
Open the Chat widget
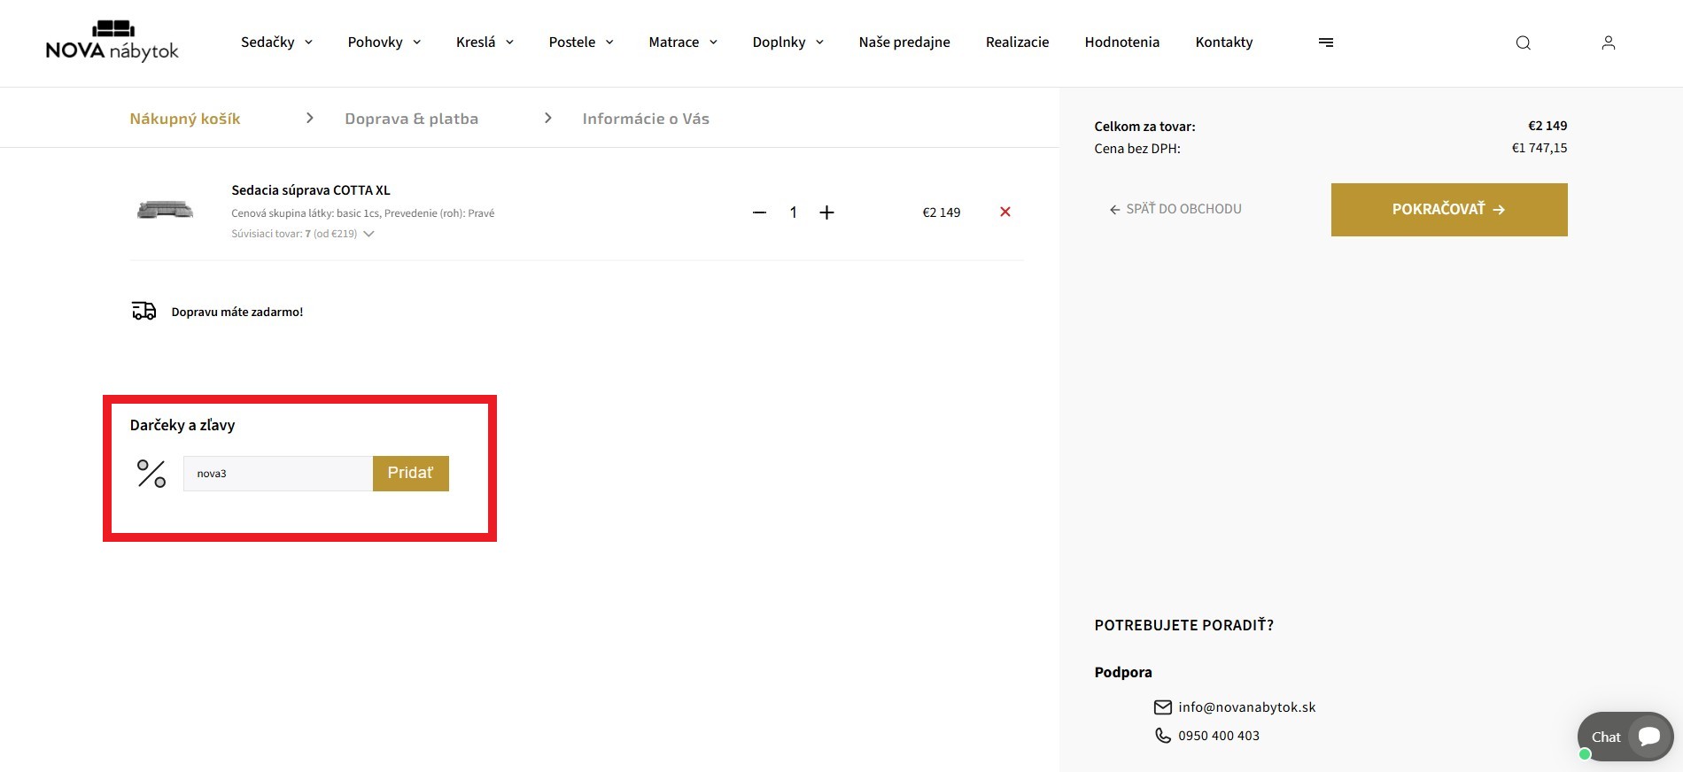coord(1625,737)
